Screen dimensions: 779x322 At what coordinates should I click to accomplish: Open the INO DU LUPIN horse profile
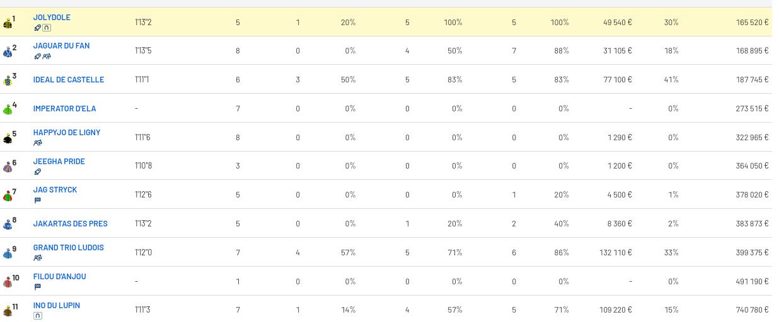(x=56, y=306)
